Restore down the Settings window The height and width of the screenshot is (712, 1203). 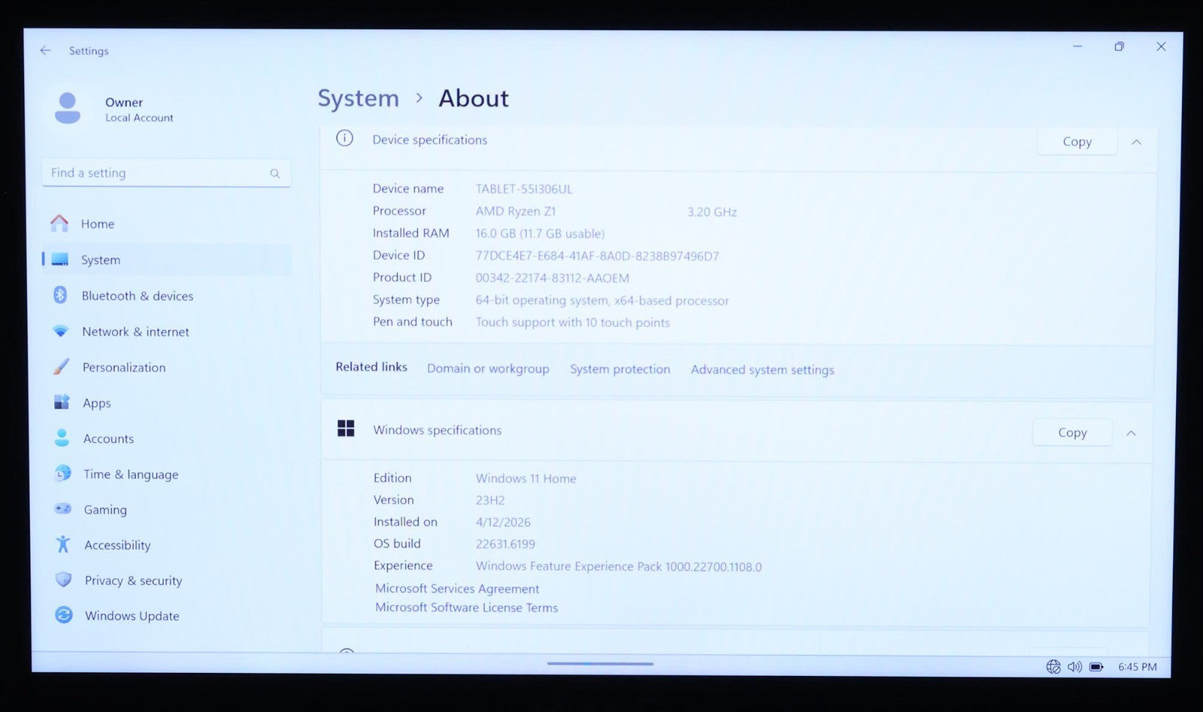[1120, 47]
